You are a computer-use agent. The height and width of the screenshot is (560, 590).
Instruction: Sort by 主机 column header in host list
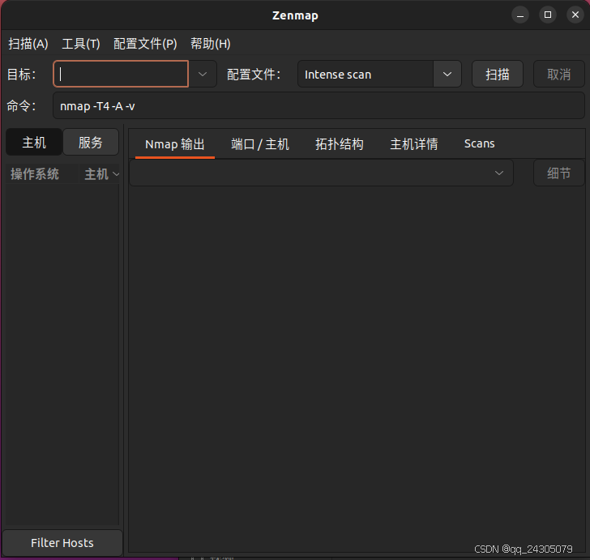point(100,174)
